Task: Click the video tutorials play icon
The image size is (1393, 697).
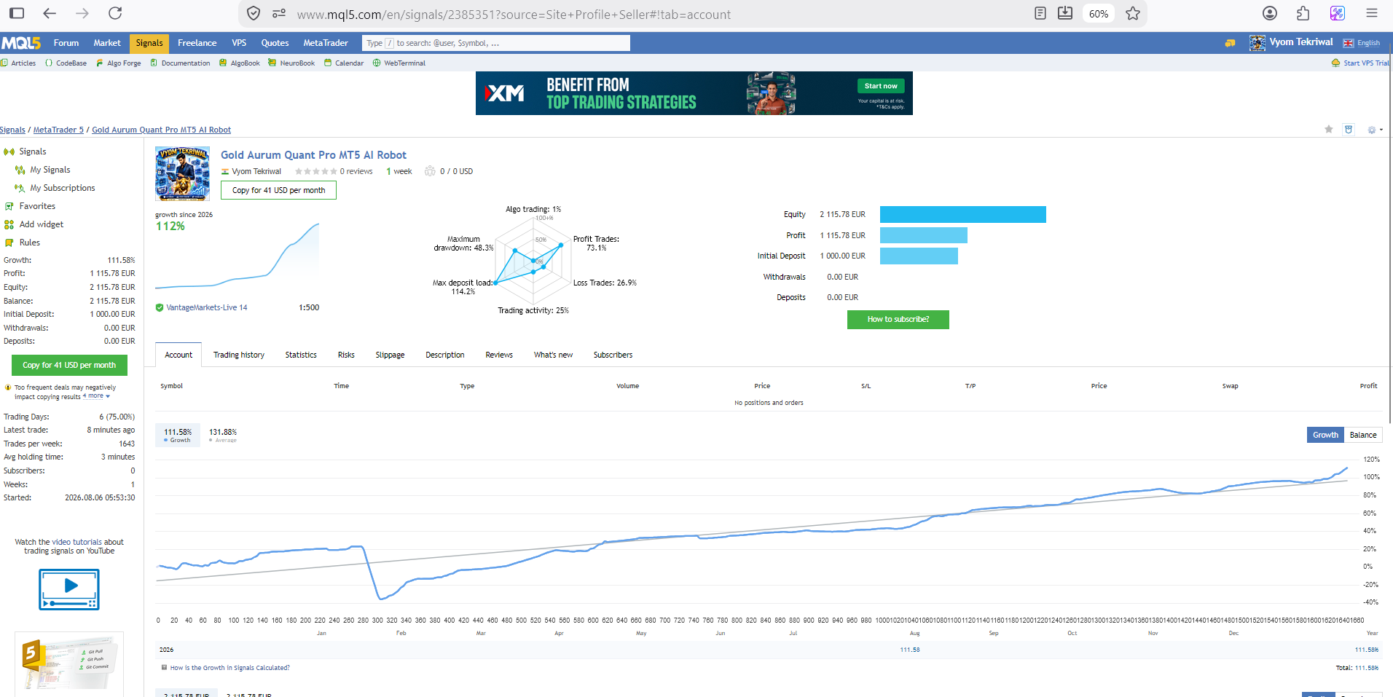Action: click(x=69, y=589)
